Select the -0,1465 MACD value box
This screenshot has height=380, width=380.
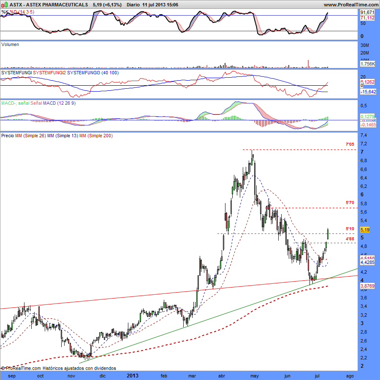(x=368, y=125)
